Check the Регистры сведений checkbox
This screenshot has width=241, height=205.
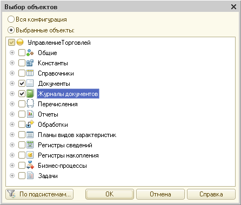[22, 145]
